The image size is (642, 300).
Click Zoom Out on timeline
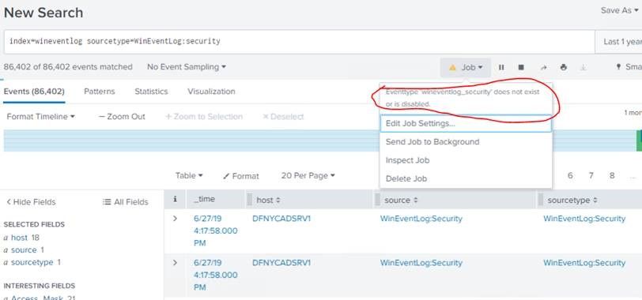pos(122,117)
